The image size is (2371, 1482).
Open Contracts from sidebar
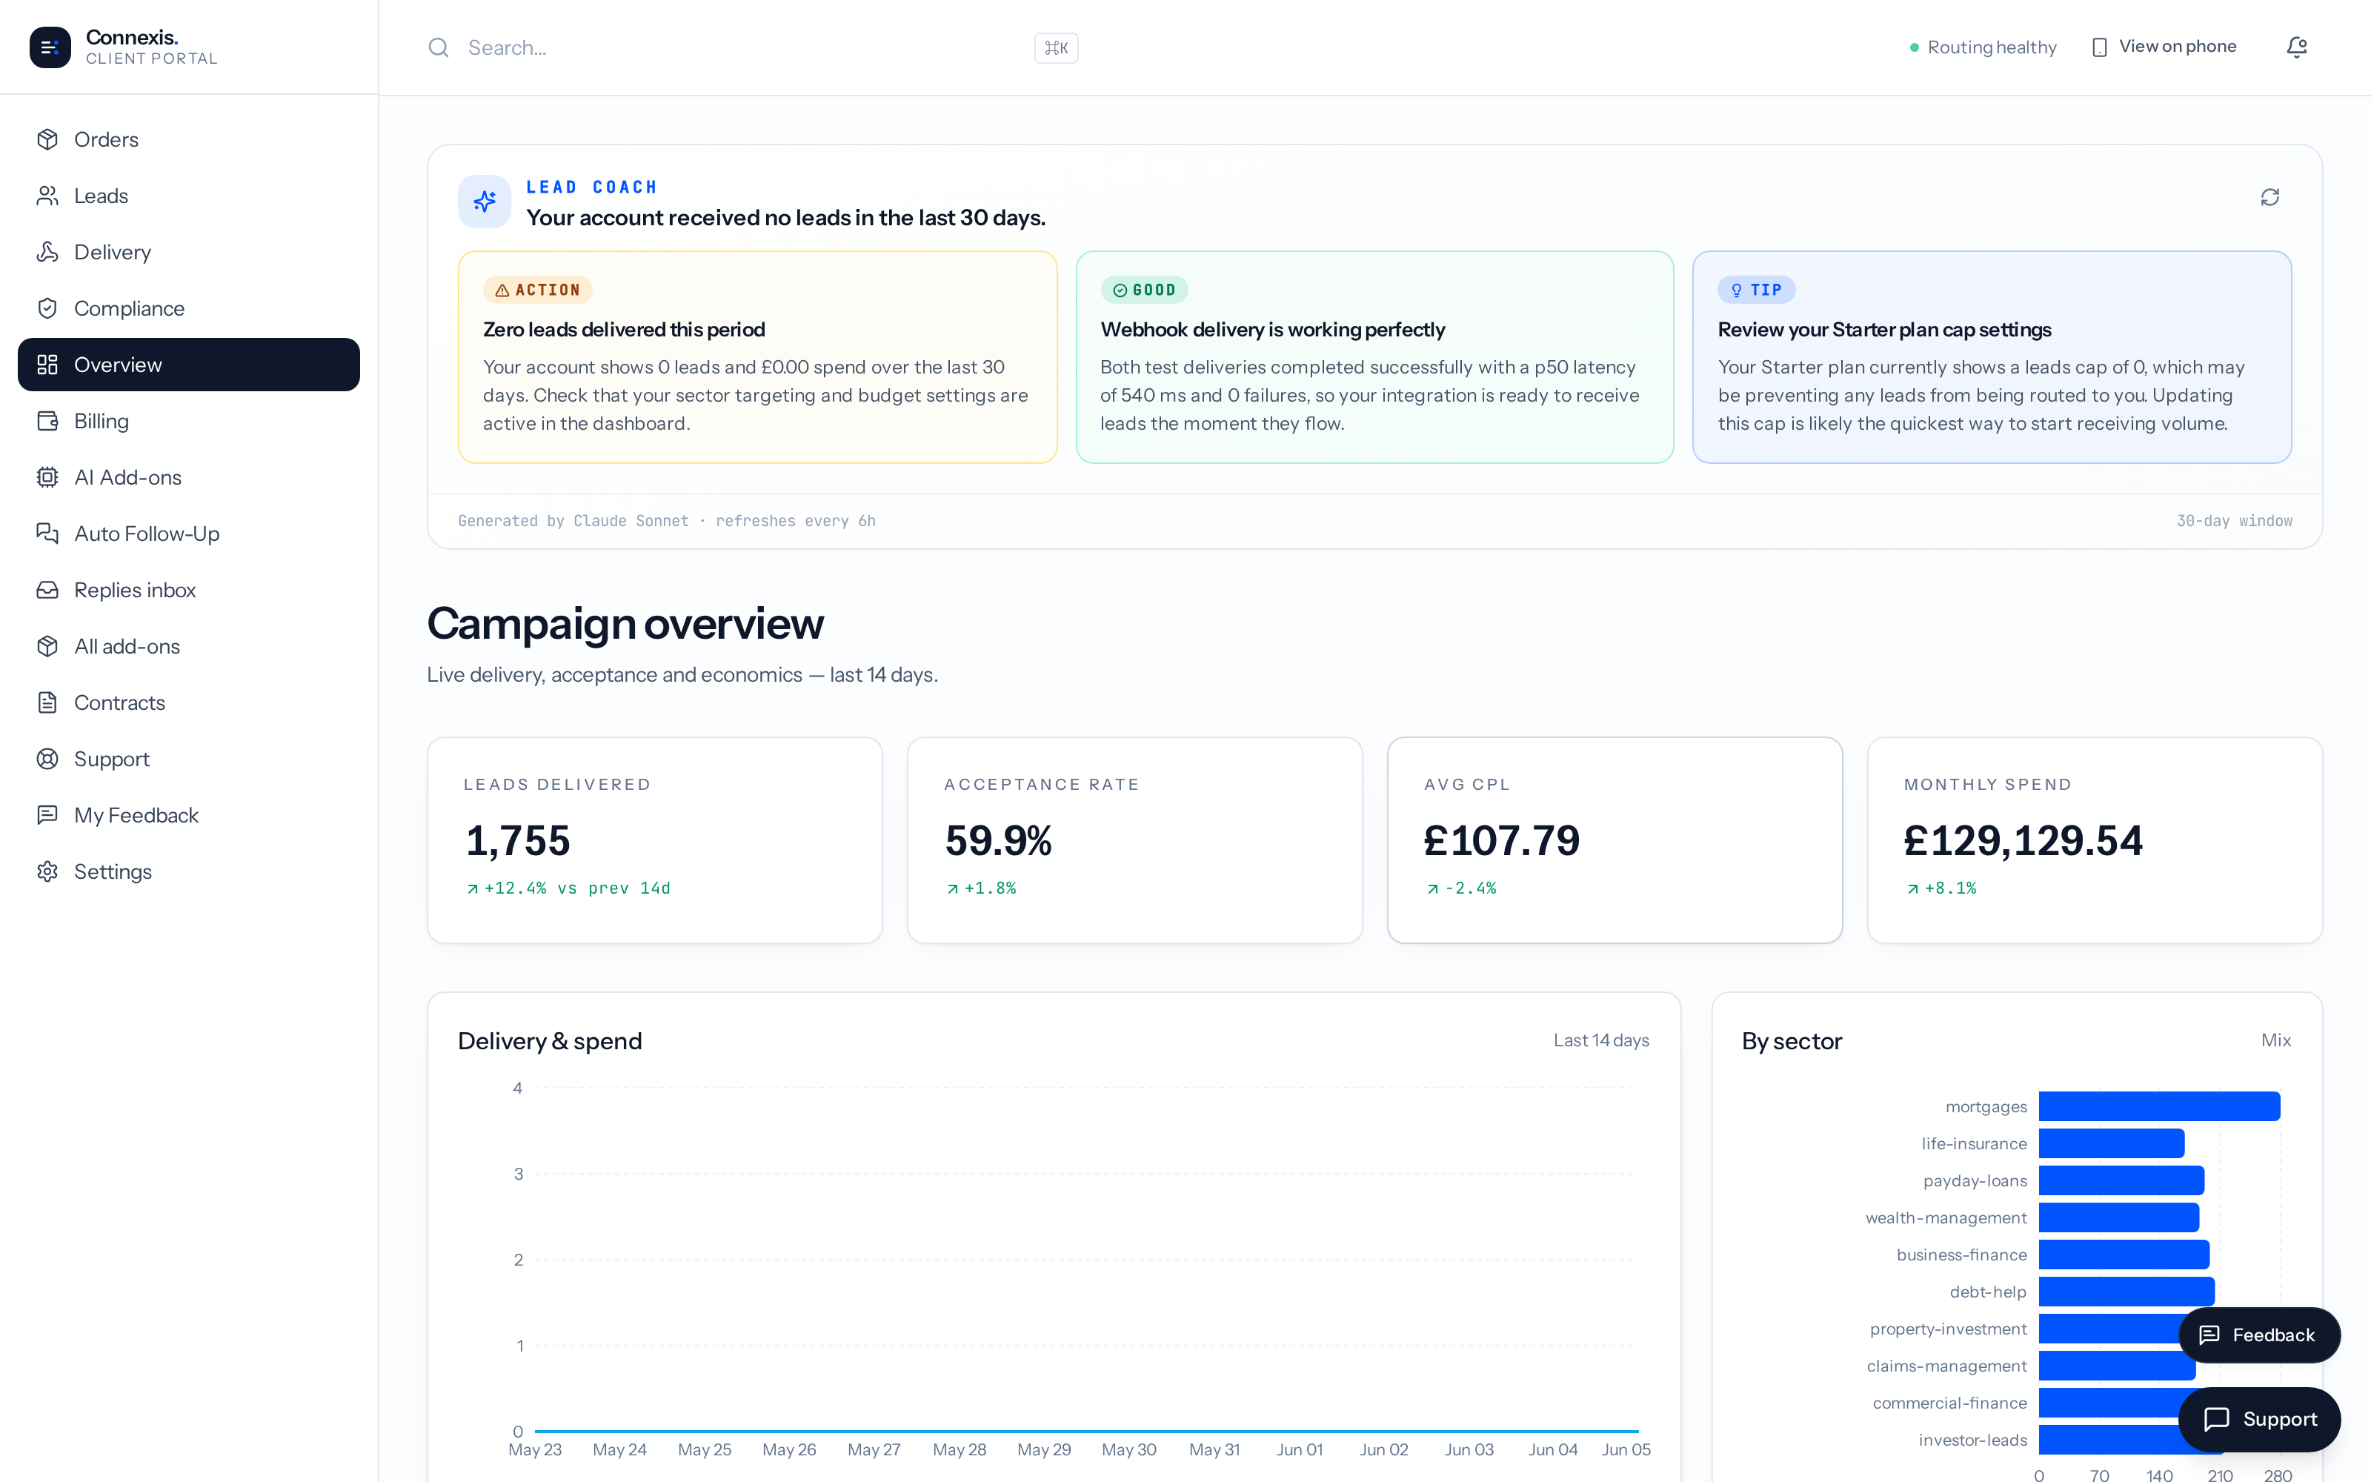(189, 702)
